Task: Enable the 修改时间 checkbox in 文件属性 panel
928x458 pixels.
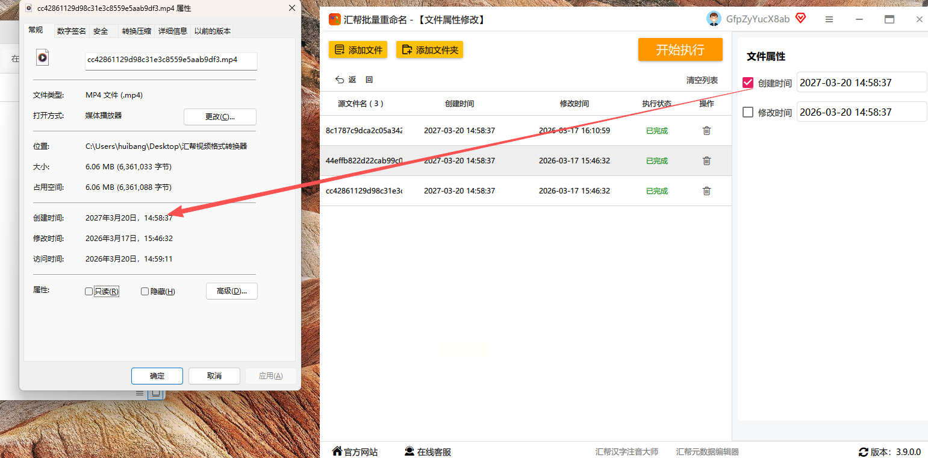Action: (748, 112)
